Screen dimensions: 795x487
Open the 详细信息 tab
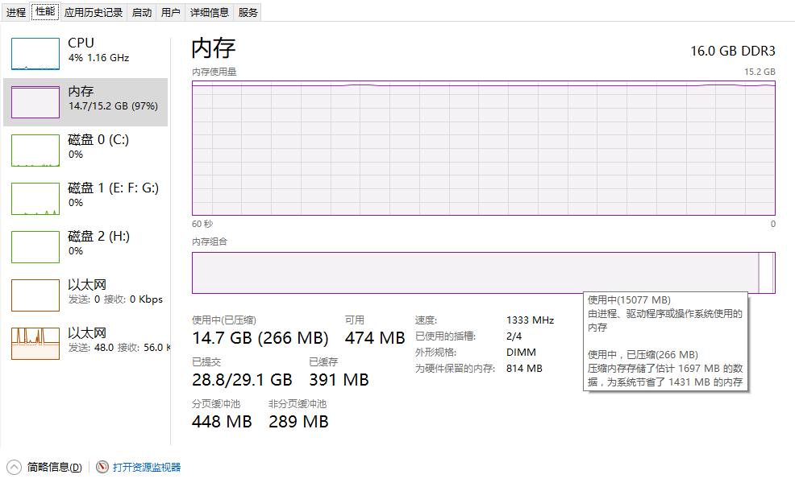[x=210, y=12]
